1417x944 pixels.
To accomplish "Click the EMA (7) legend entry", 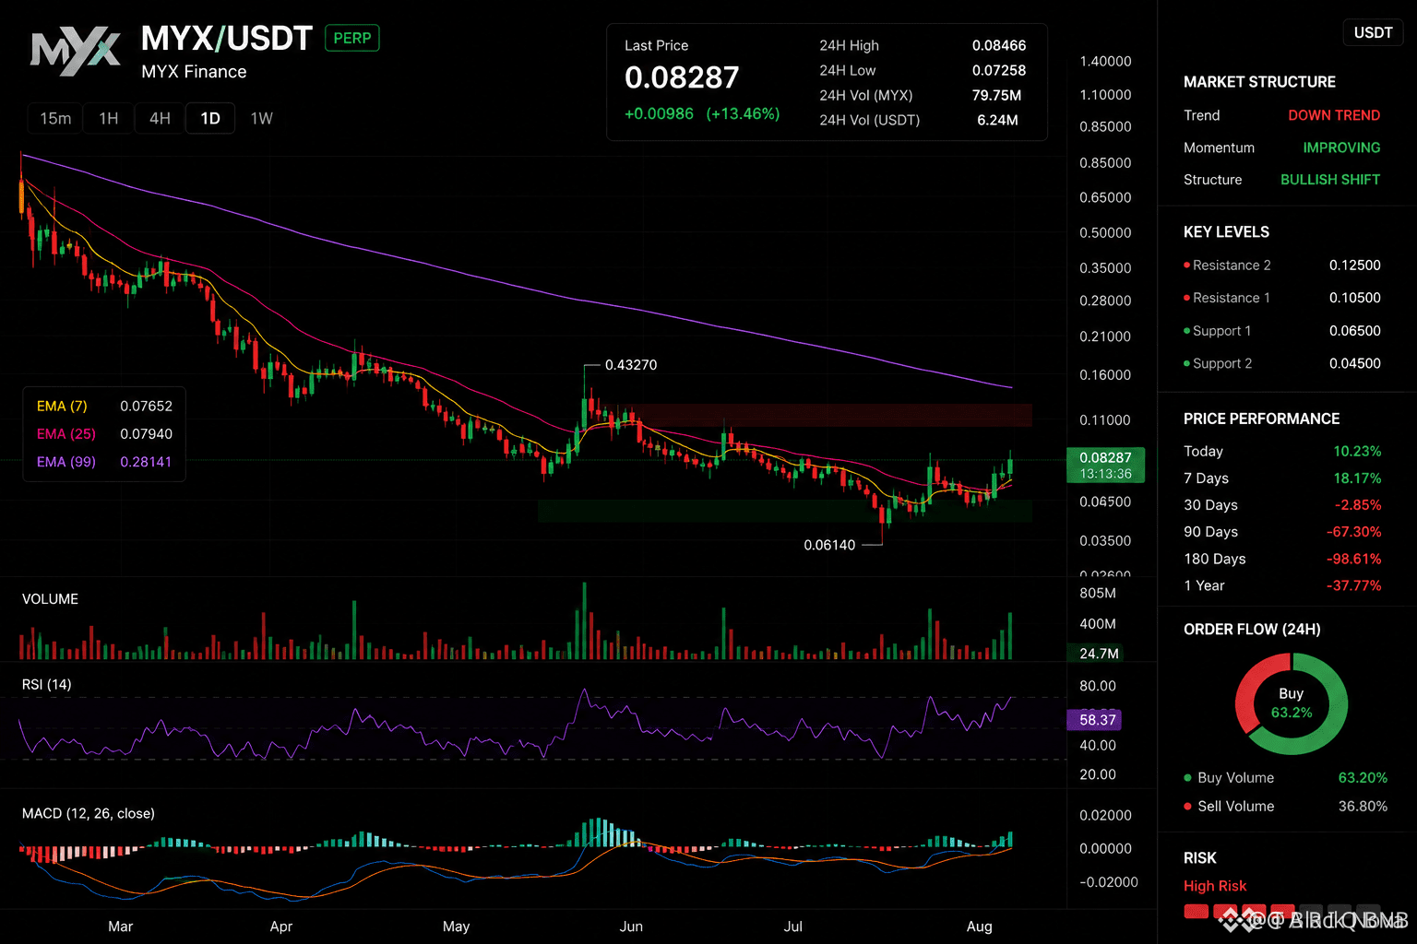I will tap(104, 406).
